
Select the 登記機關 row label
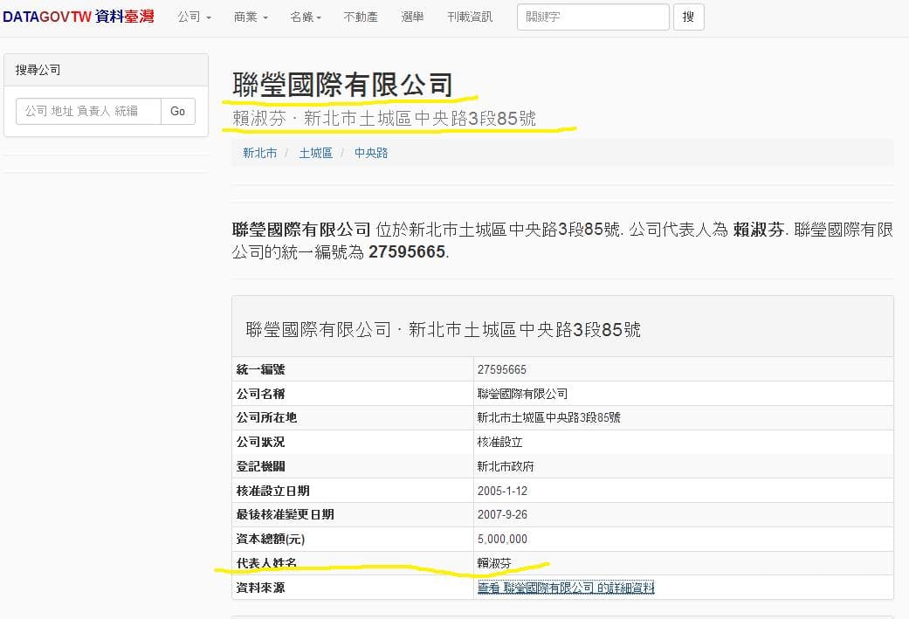pos(261,466)
